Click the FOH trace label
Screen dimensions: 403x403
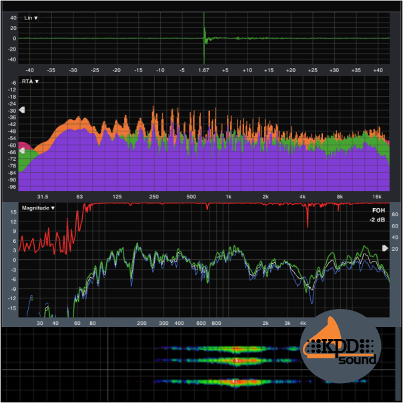pos(378,210)
